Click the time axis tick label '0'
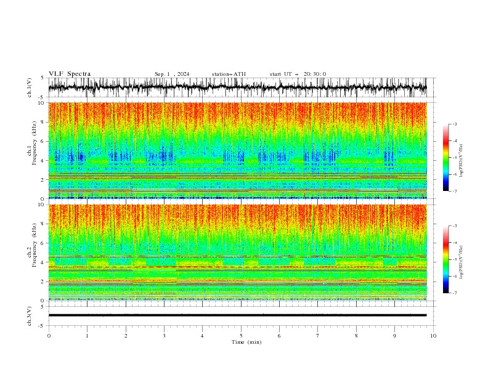Screen dimensions: 488x377 [49, 336]
